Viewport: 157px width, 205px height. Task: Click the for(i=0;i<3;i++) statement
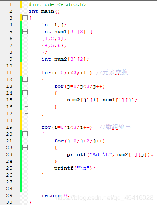click(67, 127)
